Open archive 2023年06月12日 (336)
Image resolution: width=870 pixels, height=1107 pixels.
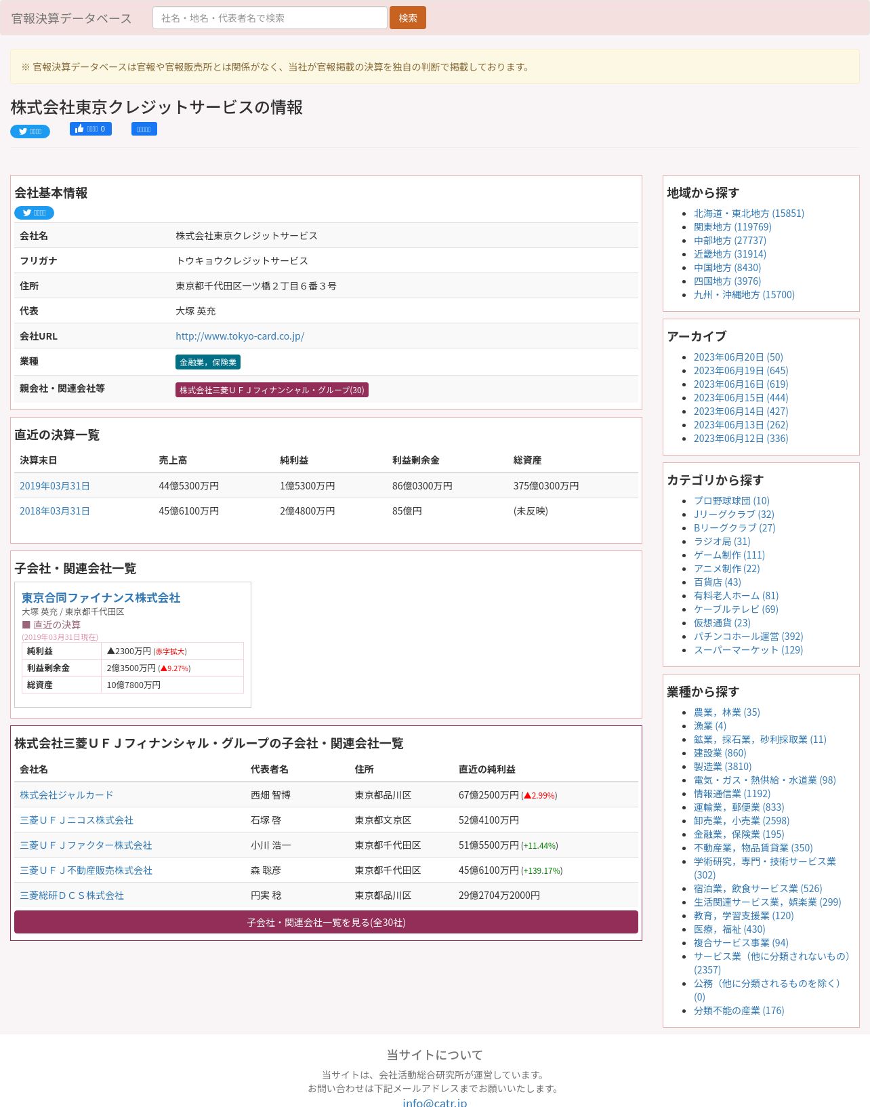pyautogui.click(x=741, y=439)
